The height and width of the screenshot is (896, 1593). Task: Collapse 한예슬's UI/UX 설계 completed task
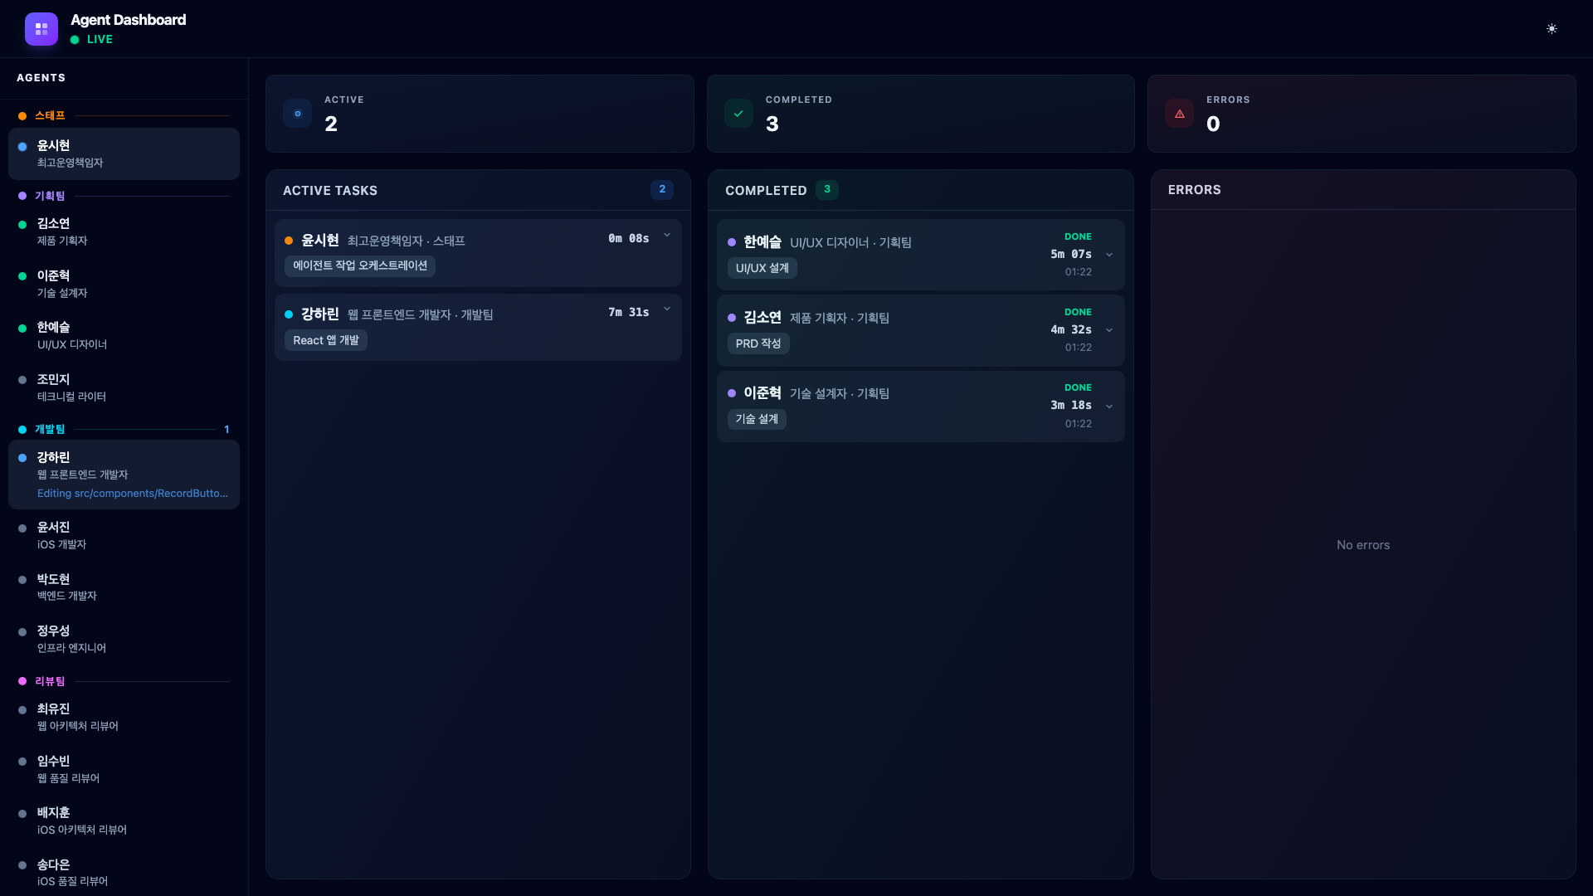click(1109, 255)
